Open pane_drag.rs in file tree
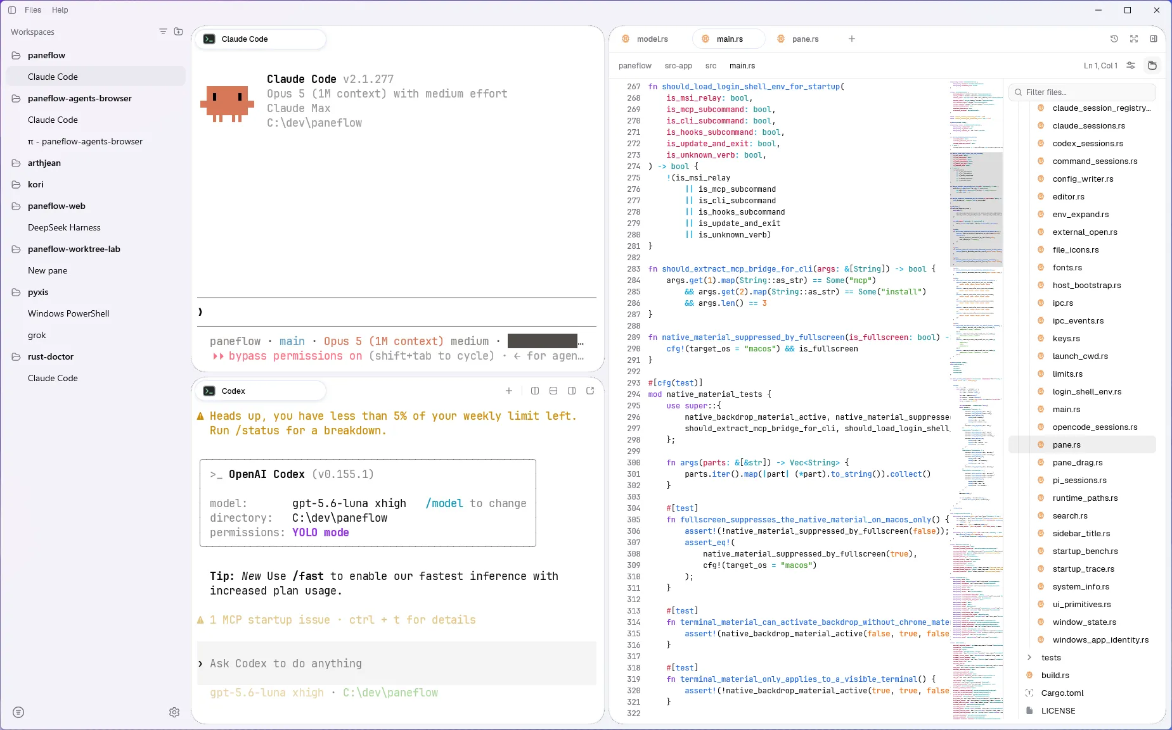Screen dimensions: 1172x730 1078,462
